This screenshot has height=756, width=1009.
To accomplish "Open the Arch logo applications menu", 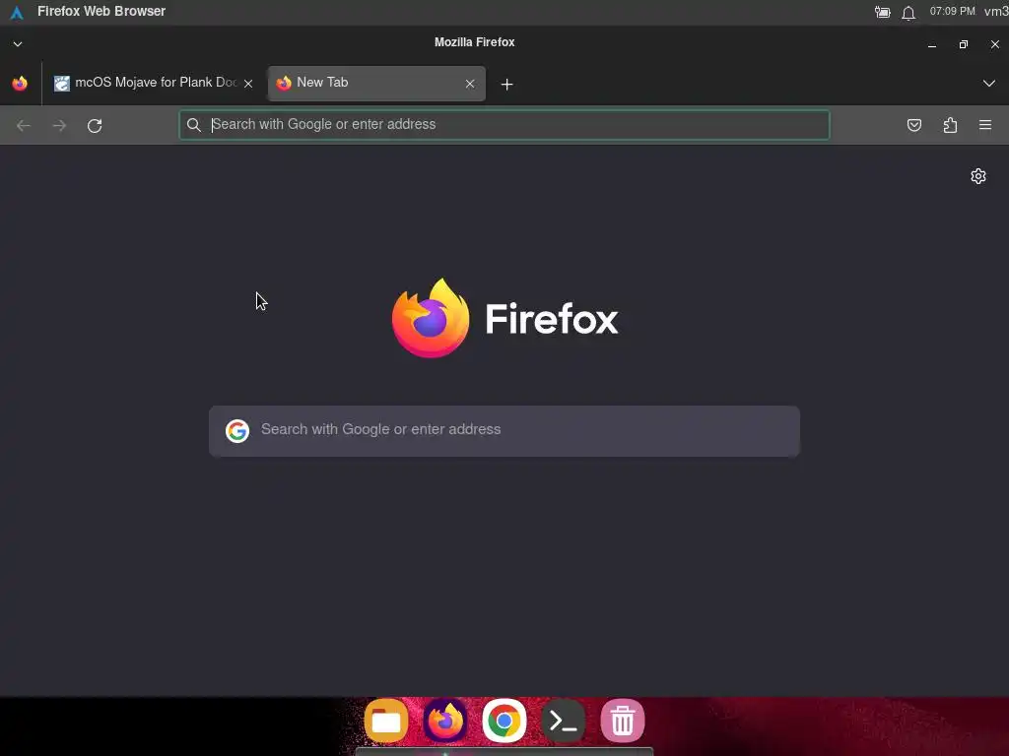I will click(x=17, y=12).
